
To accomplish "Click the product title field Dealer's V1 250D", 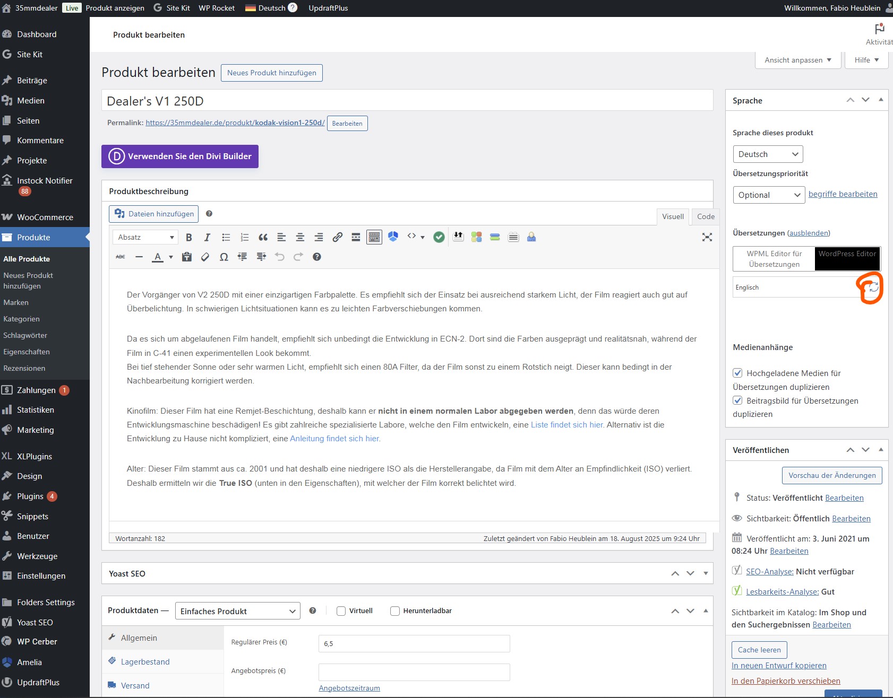I will [x=407, y=101].
